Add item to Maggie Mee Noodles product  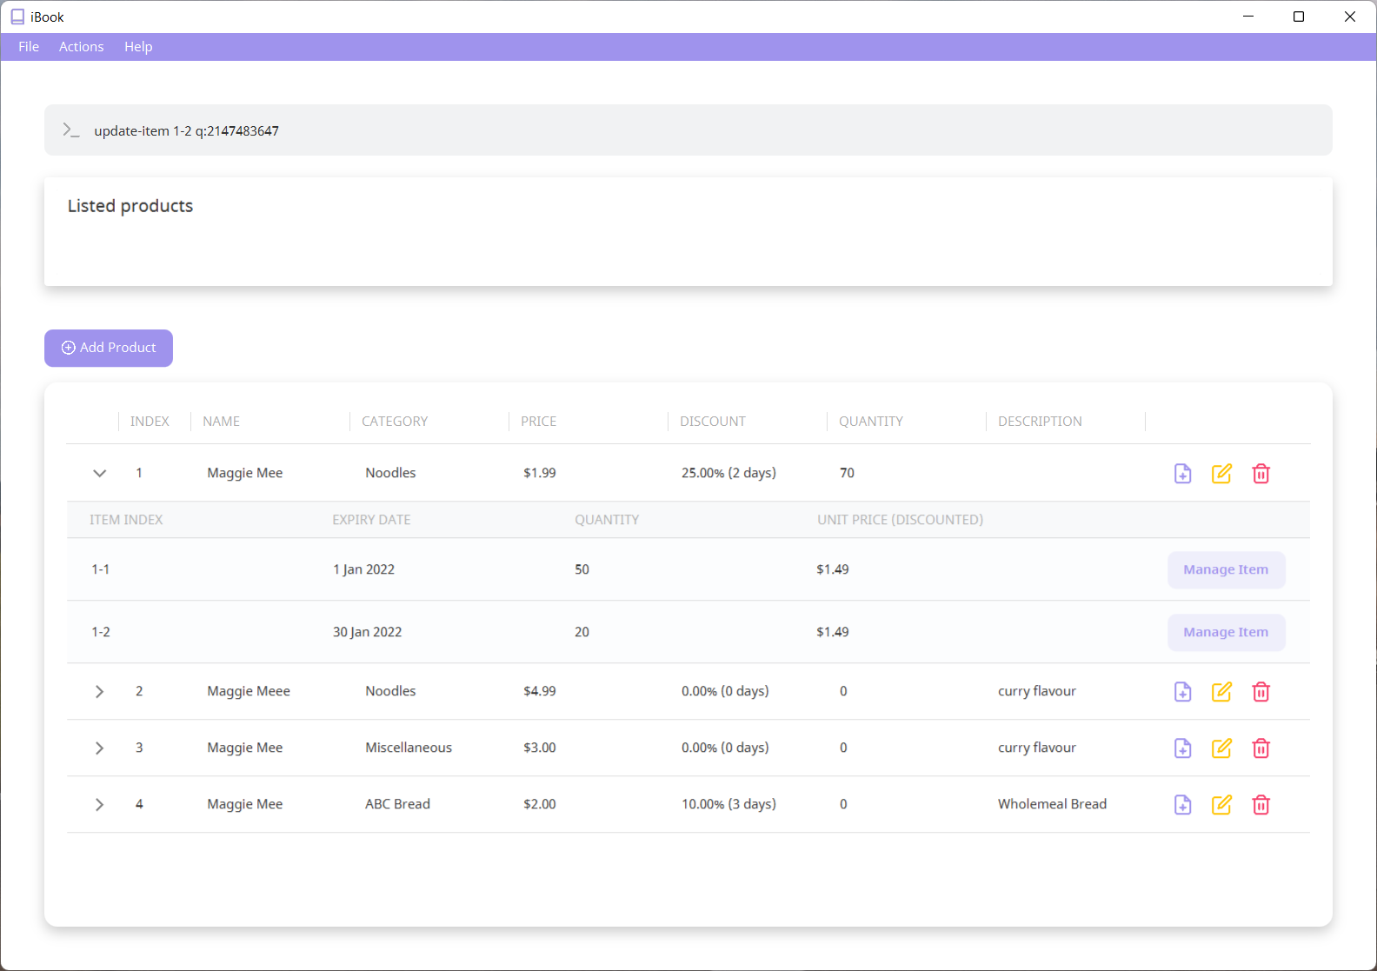click(1182, 473)
